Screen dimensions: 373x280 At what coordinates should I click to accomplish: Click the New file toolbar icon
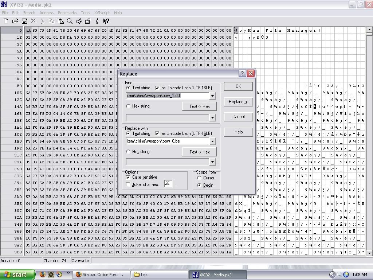(6, 21)
